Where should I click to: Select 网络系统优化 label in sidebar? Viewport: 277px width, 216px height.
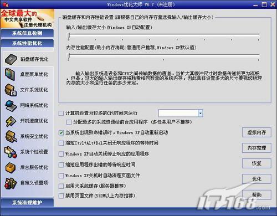coord(34,105)
